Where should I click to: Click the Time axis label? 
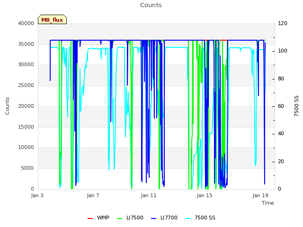[268, 203]
